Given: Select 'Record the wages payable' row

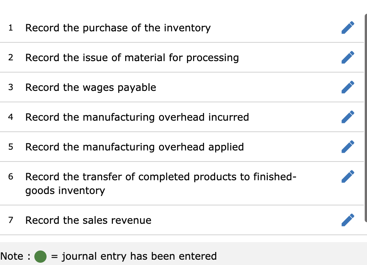Looking at the screenshot, I should tap(90, 87).
